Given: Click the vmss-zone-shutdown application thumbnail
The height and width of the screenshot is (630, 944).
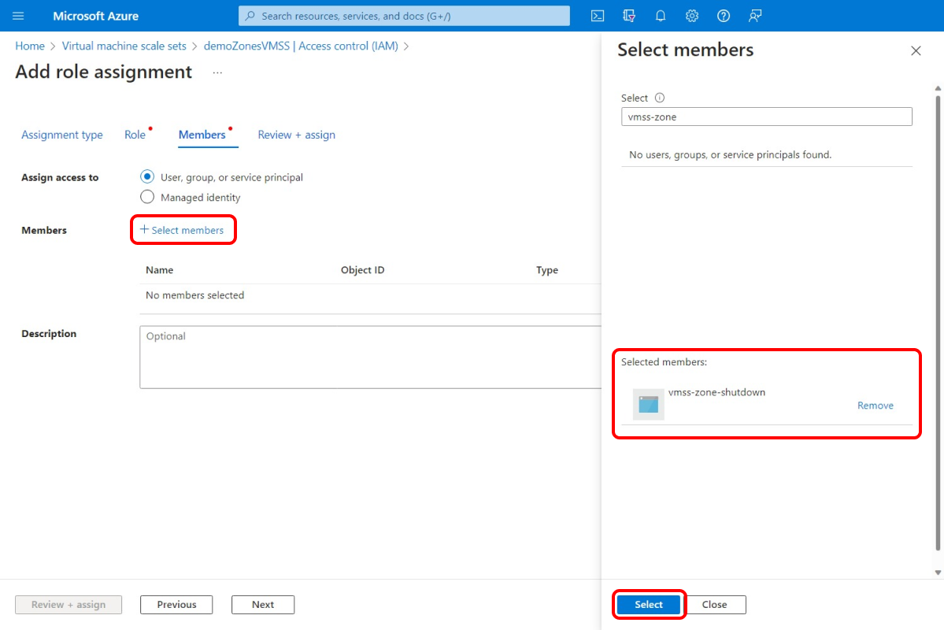Looking at the screenshot, I should click(x=647, y=404).
